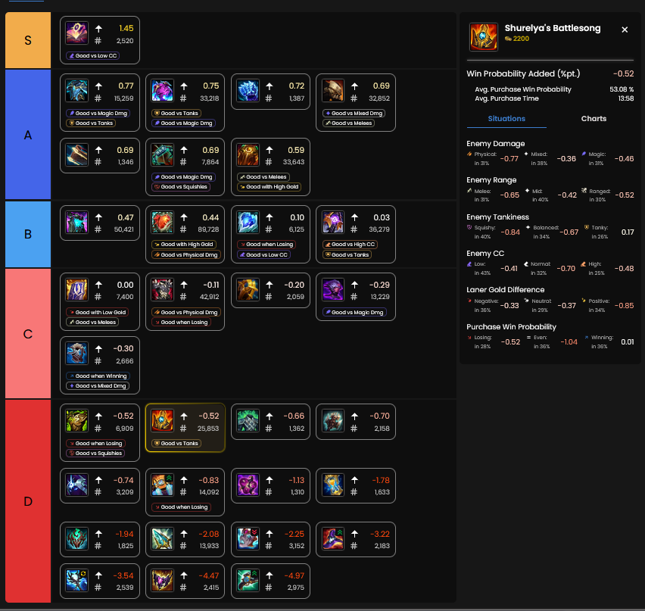Open the A tier item scoring 0.77
Viewport: 645px width, 611px height.
[99, 102]
